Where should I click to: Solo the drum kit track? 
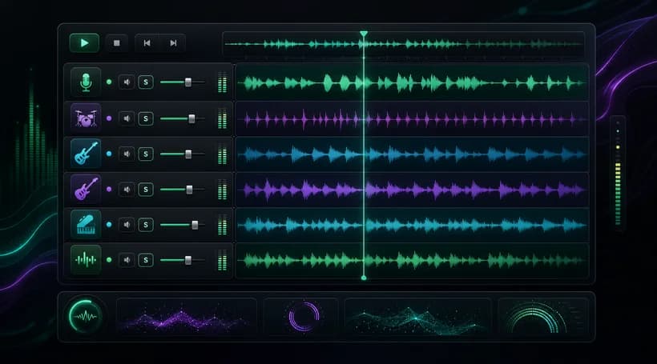[146, 118]
